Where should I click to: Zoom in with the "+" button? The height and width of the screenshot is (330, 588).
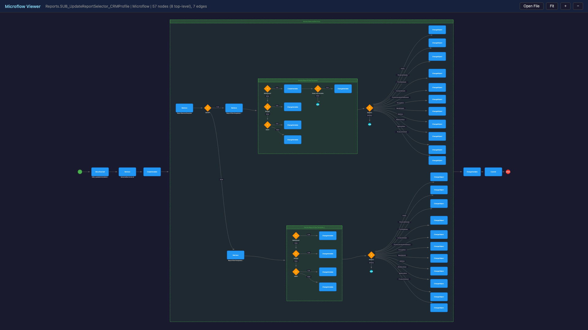click(565, 6)
